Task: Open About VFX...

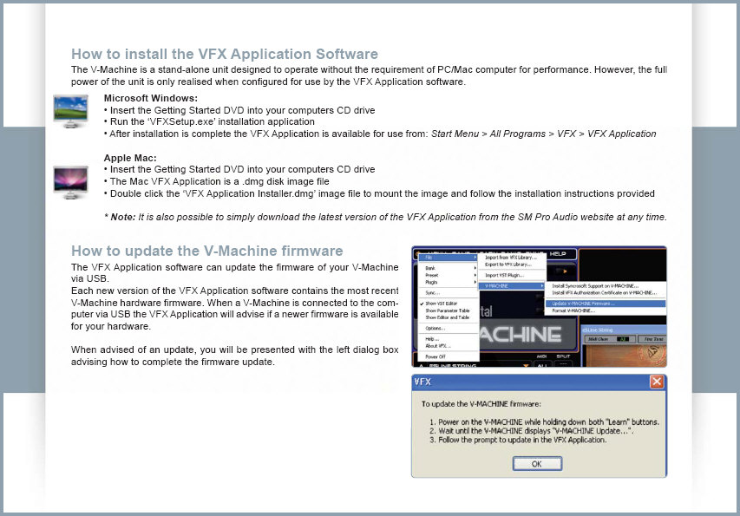Action: coord(449,346)
